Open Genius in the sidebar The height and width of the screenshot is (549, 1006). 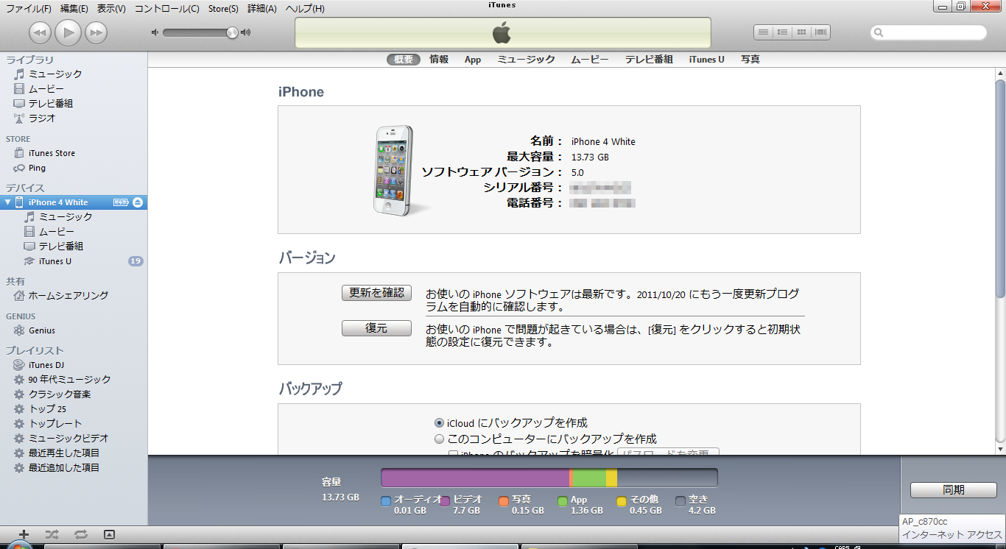click(x=42, y=330)
